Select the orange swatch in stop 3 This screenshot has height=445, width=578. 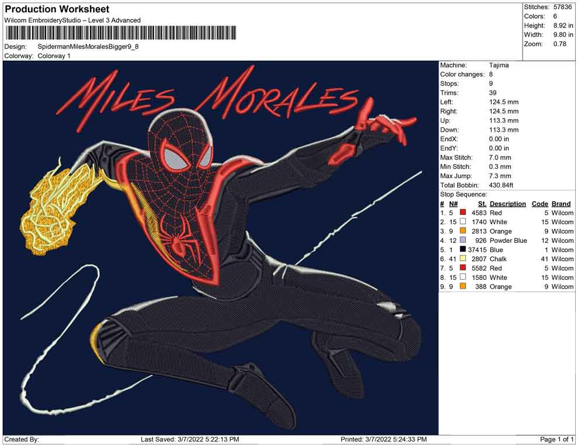click(463, 231)
